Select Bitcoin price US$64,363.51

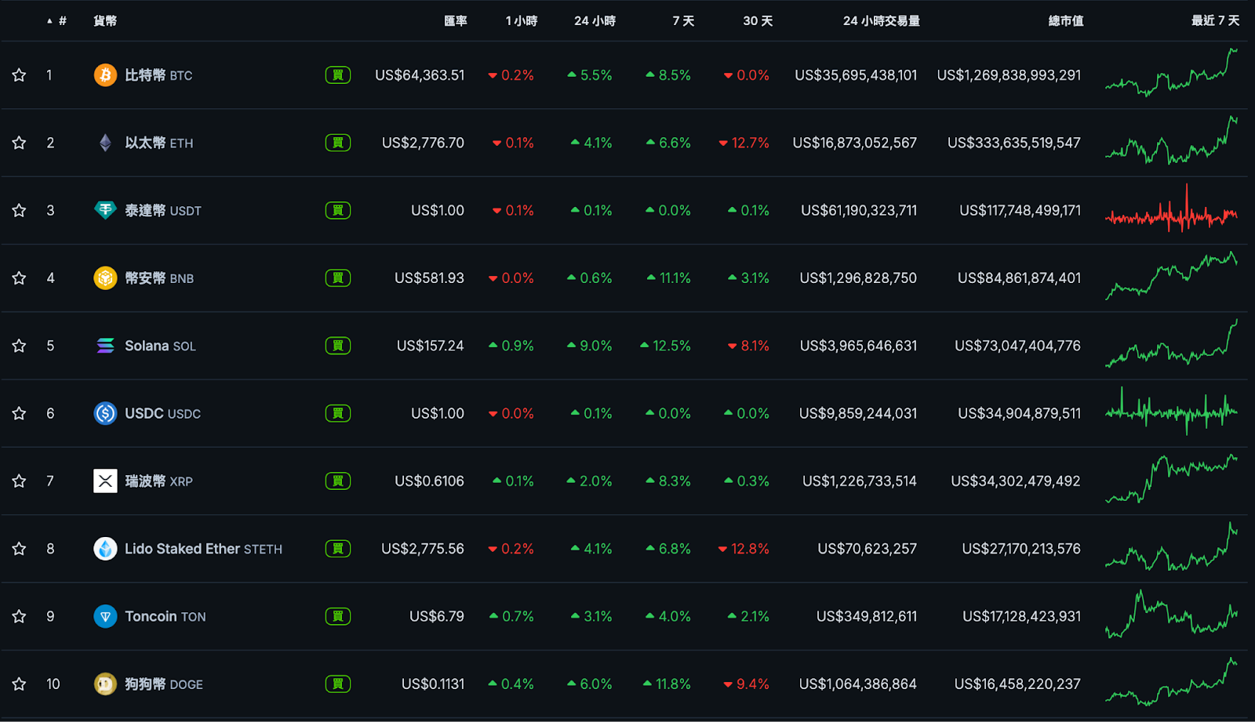(420, 75)
